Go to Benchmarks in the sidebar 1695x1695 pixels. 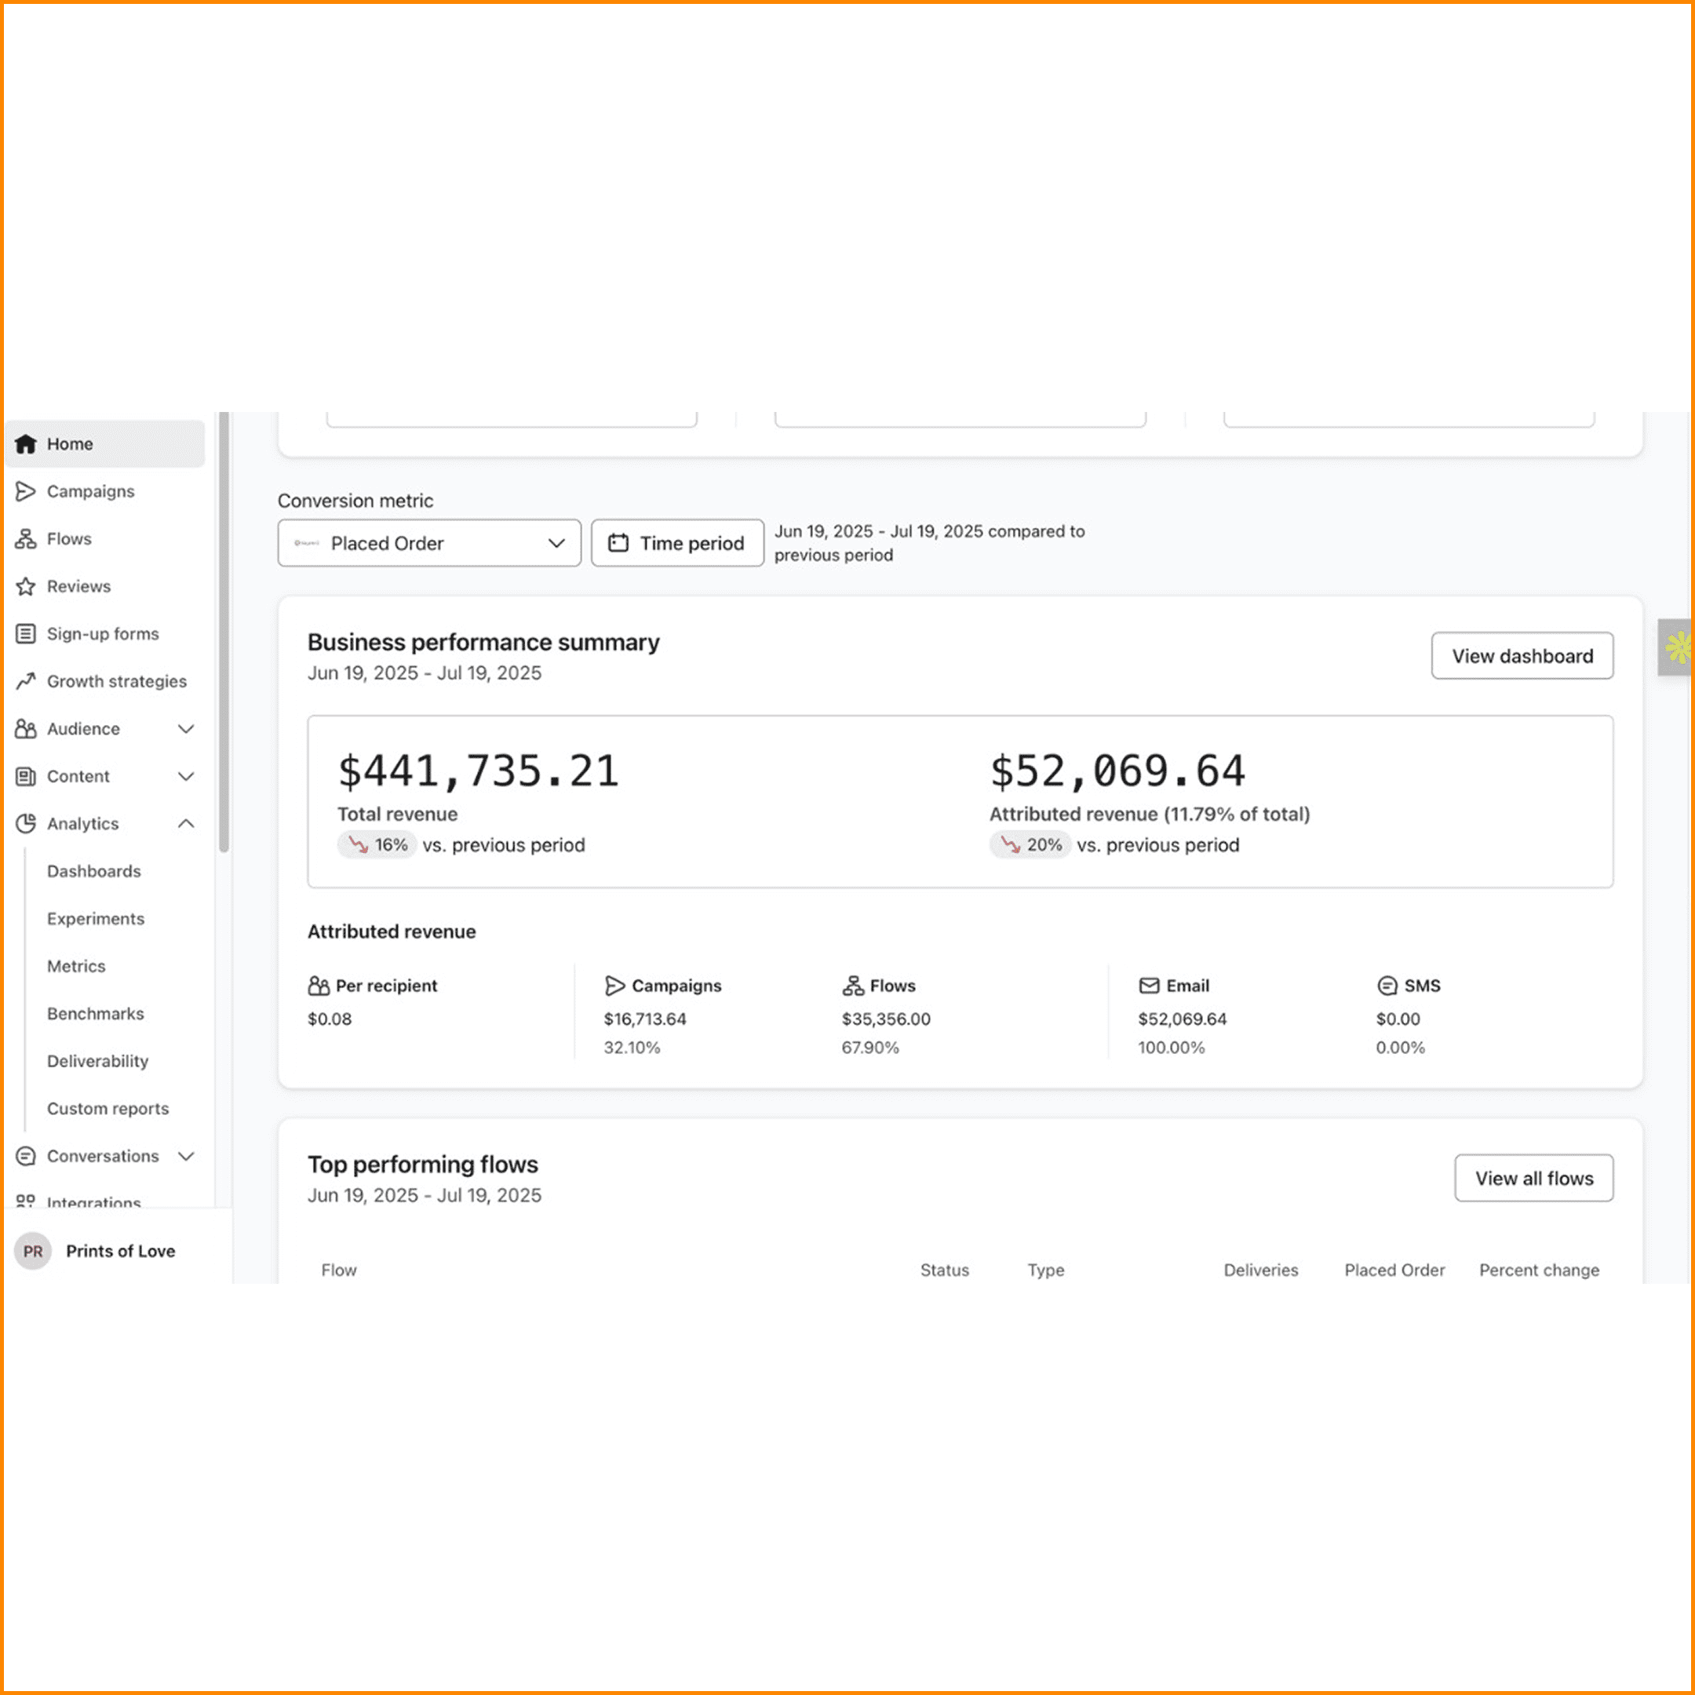click(96, 1013)
